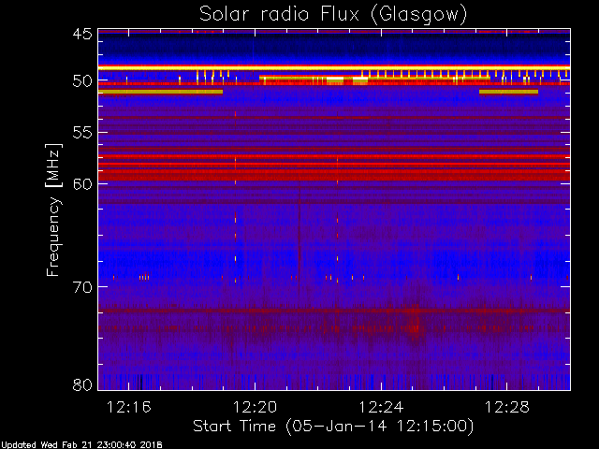Click the 80 frequency tick label
This screenshot has height=449, width=599.
click(x=82, y=384)
